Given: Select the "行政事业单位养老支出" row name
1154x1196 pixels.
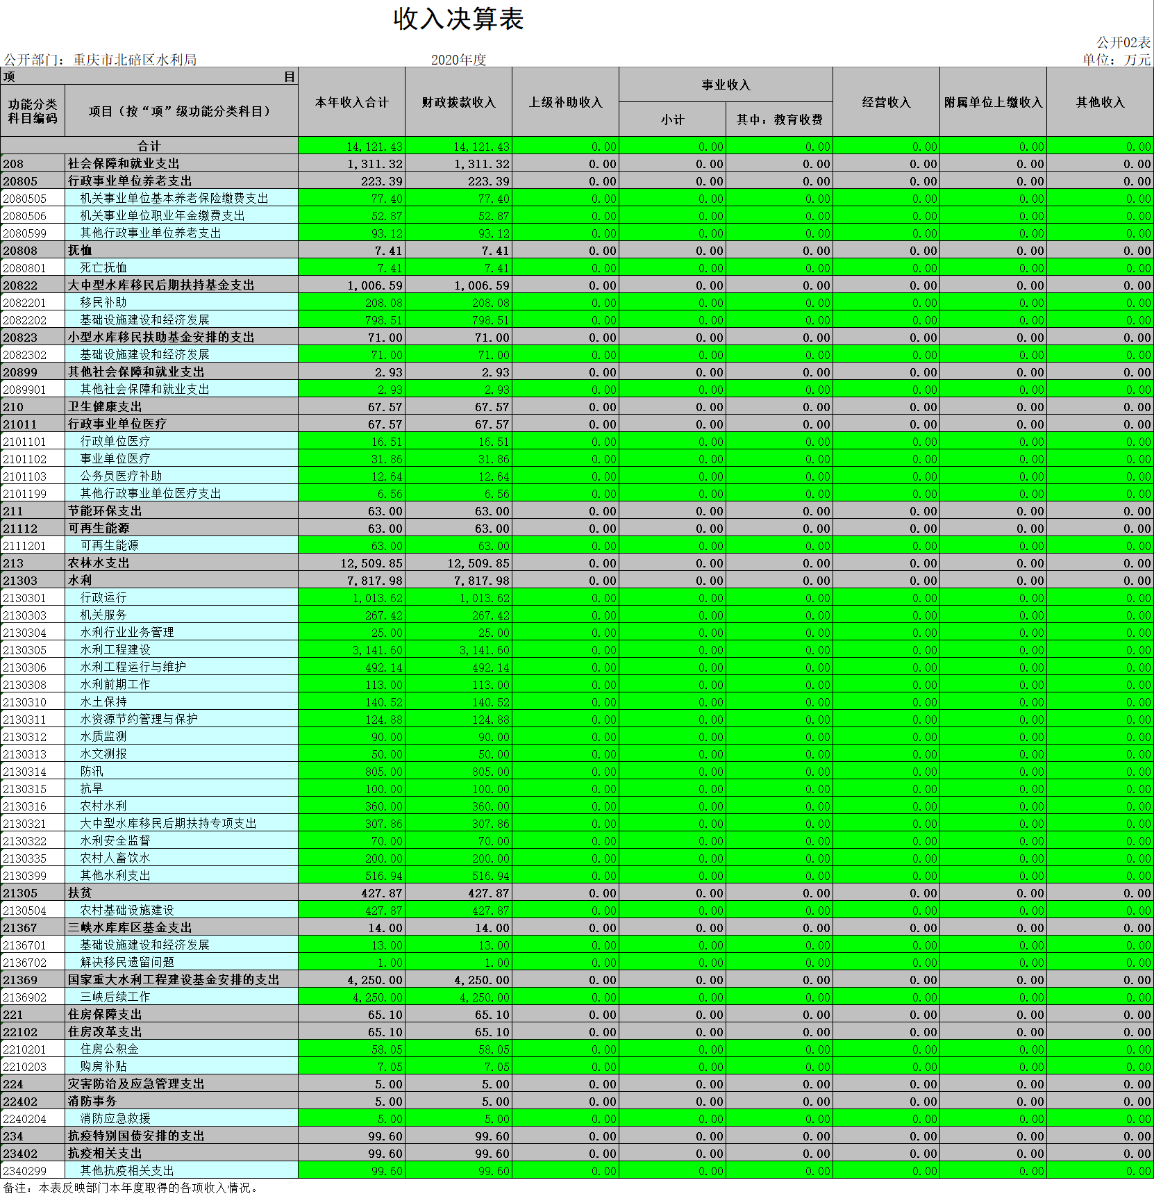Looking at the screenshot, I should [x=130, y=181].
